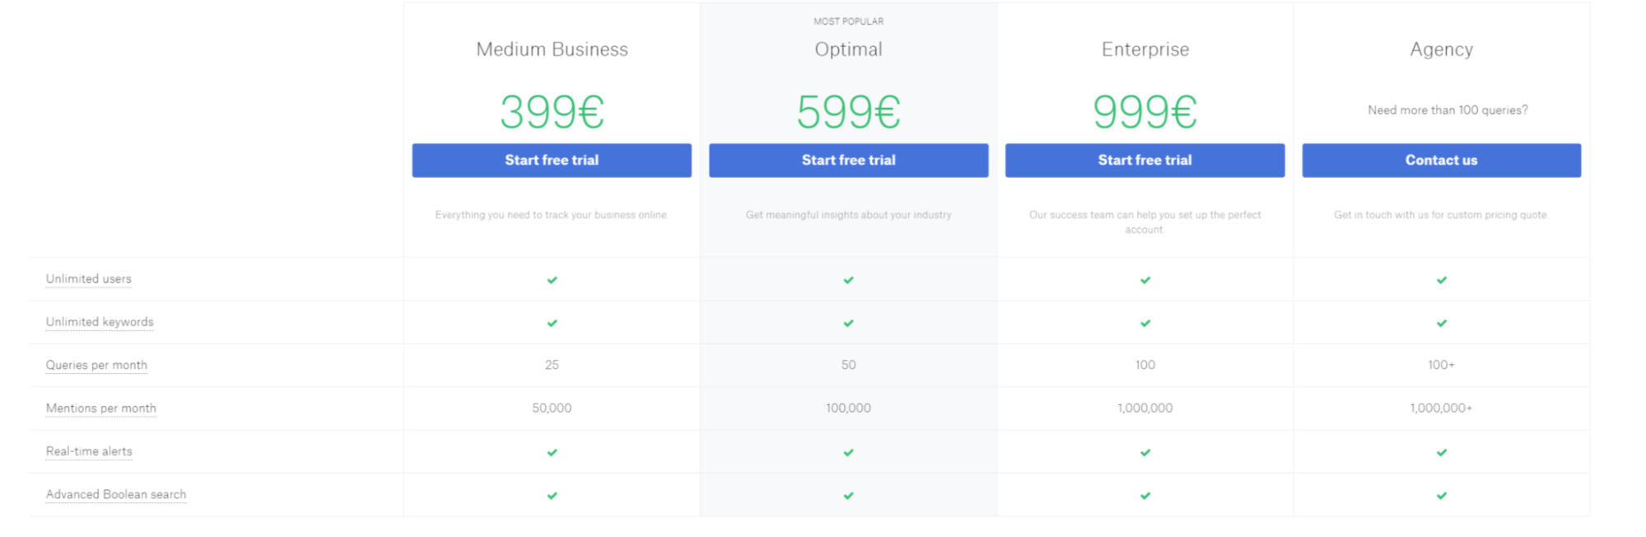Open the Queries per month tooltip label
This screenshot has height=537, width=1646.
coord(96,365)
